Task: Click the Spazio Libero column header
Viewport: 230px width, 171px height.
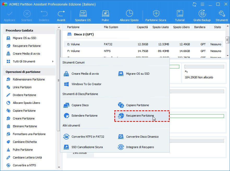Action: pyautogui.click(x=181, y=27)
